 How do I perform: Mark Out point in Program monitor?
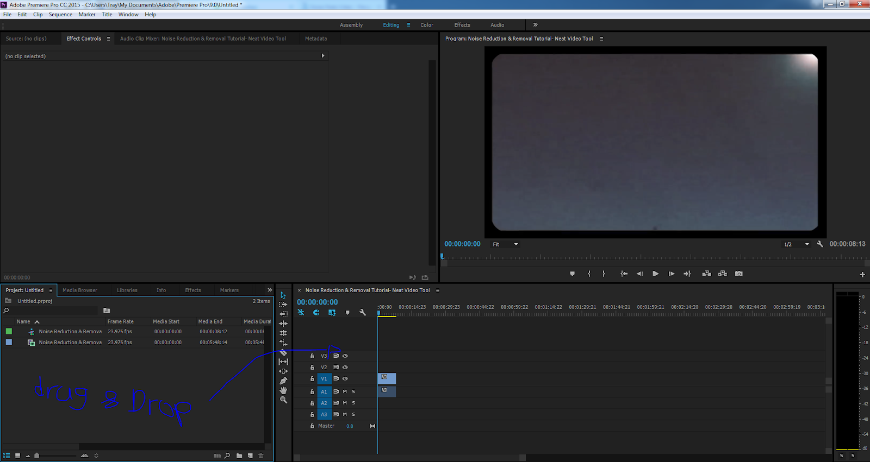(604, 274)
